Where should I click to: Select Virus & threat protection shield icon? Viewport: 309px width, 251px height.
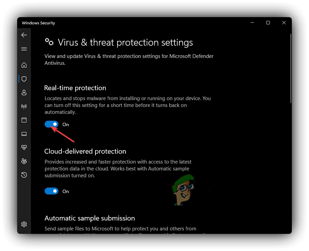(x=24, y=79)
